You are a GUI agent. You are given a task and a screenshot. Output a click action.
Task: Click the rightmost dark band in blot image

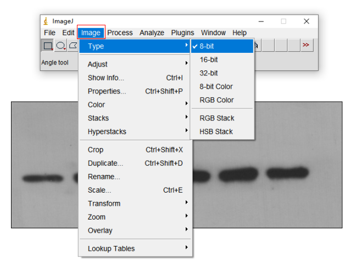[x=287, y=172]
